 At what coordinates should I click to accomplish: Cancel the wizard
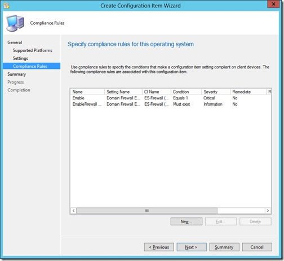(257, 247)
